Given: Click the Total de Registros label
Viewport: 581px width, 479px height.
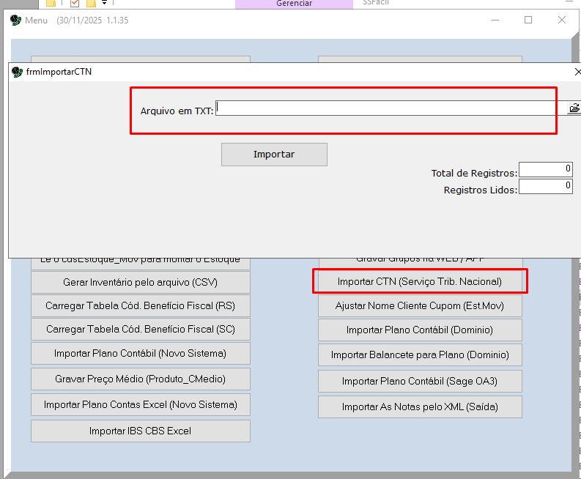Looking at the screenshot, I should pyautogui.click(x=474, y=174).
